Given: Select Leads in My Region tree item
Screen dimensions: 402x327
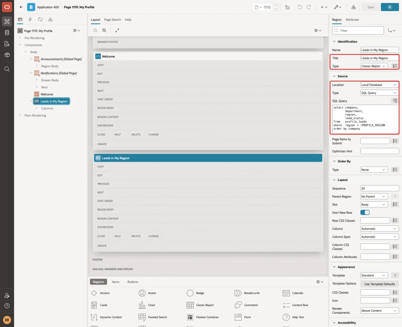Looking at the screenshot, I should (51, 101).
